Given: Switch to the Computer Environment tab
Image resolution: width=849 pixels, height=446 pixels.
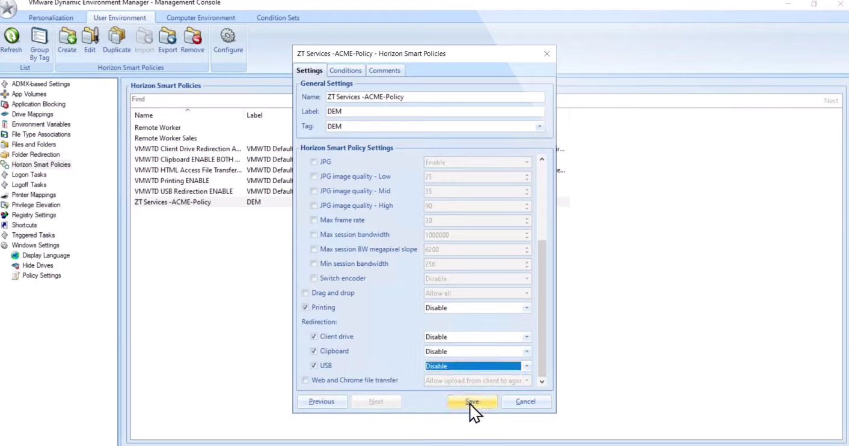Looking at the screenshot, I should coord(201,18).
